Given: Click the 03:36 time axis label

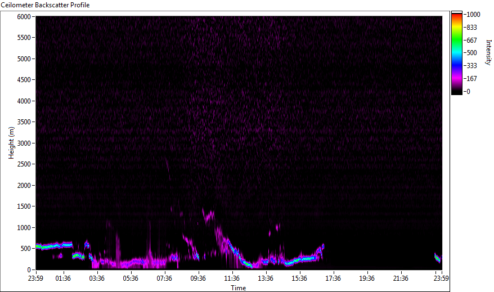Looking at the screenshot, I should click(x=97, y=278).
